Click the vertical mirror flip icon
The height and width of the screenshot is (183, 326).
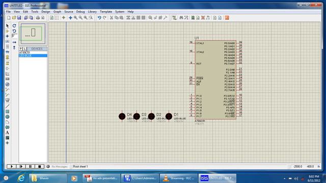(14, 47)
